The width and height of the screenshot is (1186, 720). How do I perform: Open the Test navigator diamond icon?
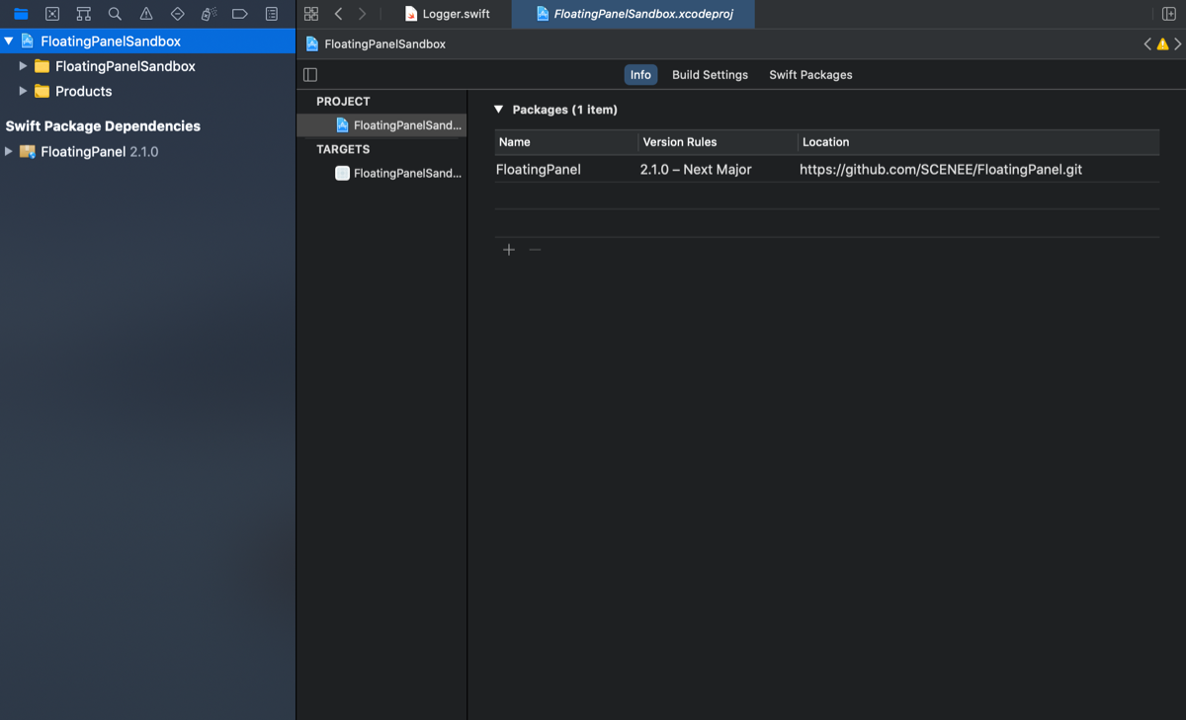coord(178,14)
